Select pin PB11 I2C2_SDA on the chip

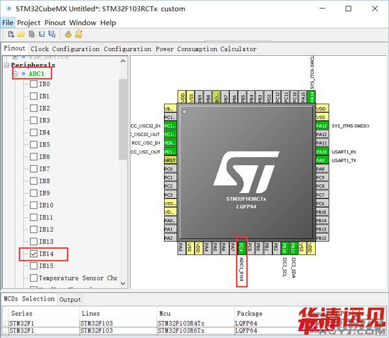tap(294, 248)
